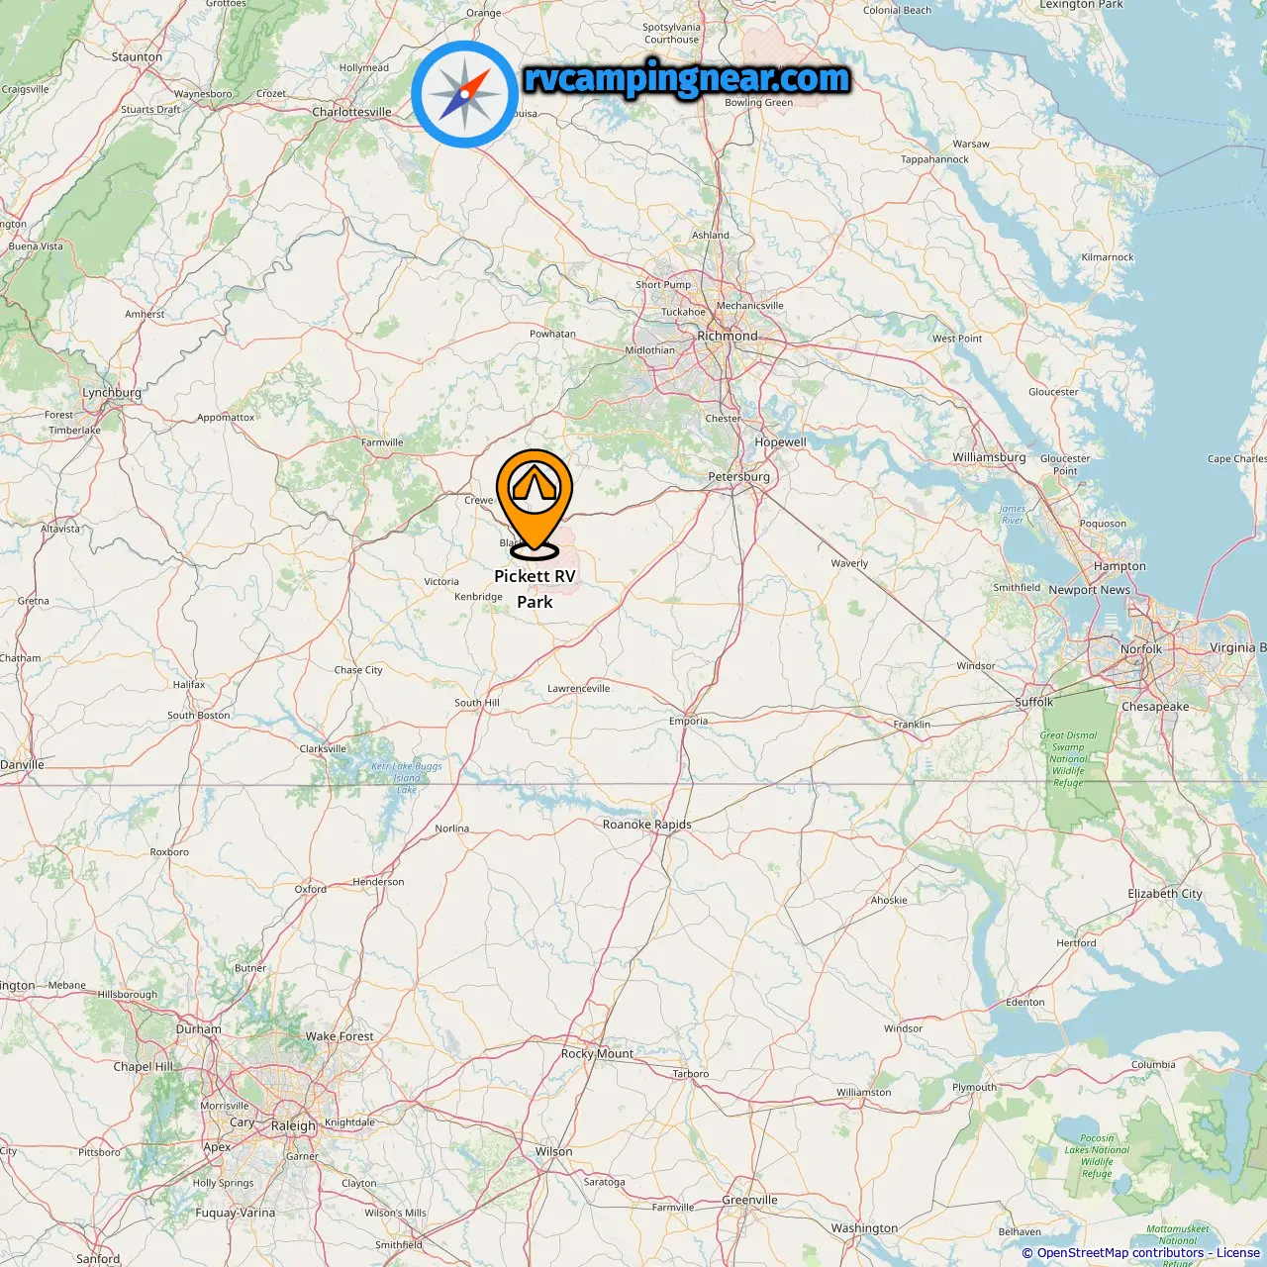Click the Lynchburg city label
Screen dimensions: 1267x1267
click(112, 393)
